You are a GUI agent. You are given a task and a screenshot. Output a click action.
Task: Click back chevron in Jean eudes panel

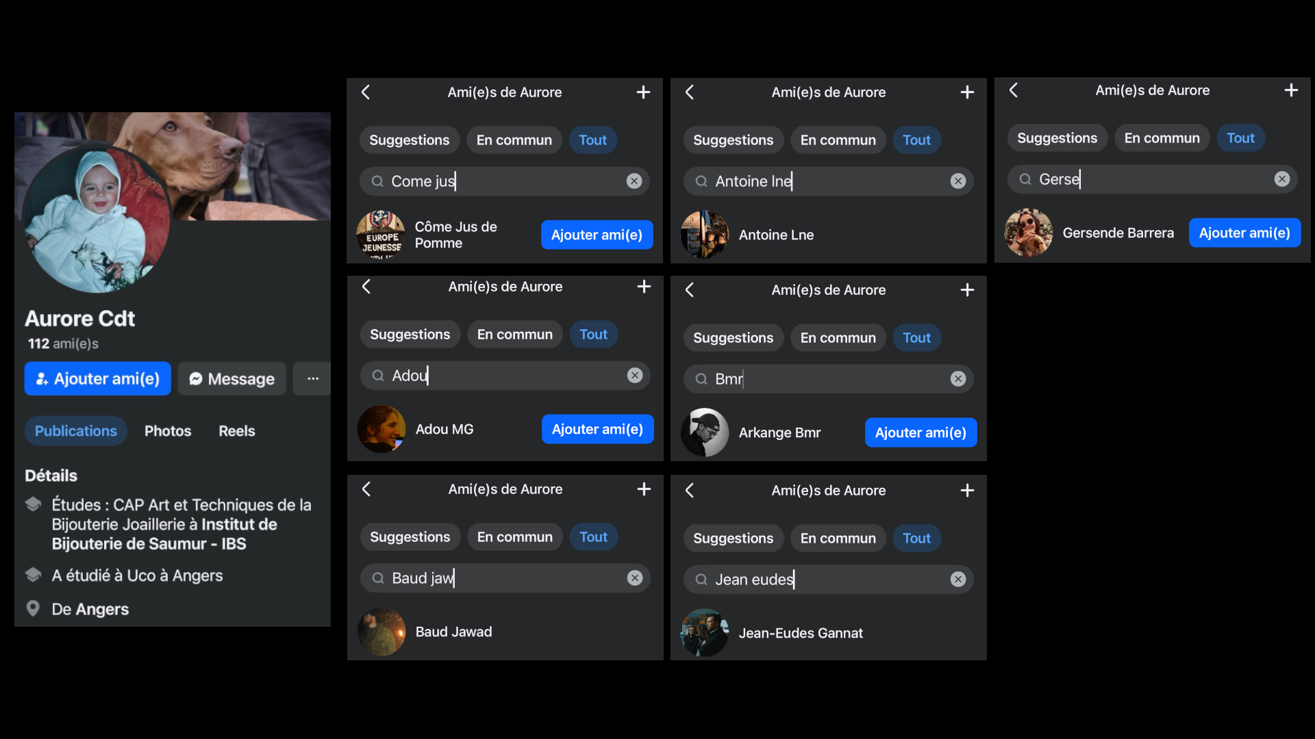click(x=690, y=491)
